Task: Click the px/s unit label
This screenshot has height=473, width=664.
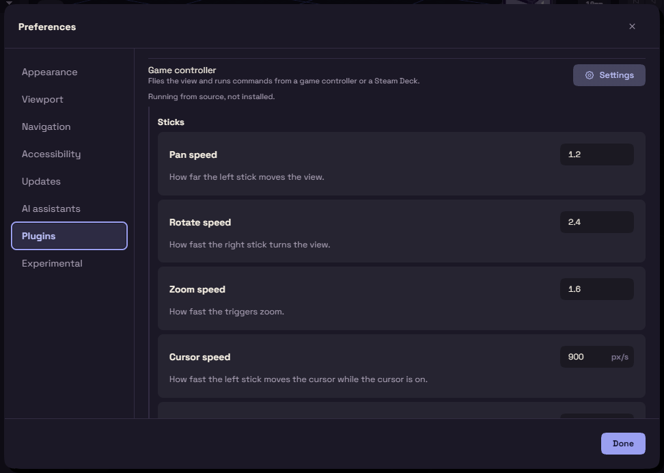Action: tap(620, 357)
